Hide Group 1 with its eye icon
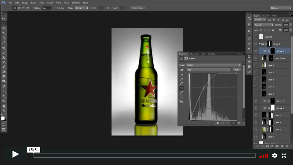Screen dimensions: 293x165 click(255, 44)
